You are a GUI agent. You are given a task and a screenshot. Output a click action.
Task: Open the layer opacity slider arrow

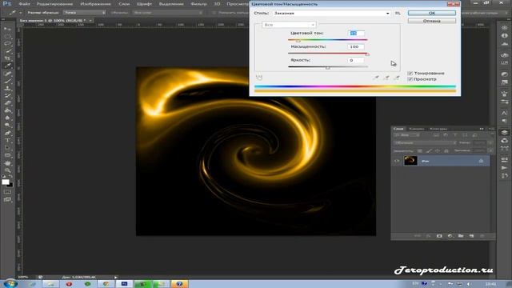(x=490, y=142)
